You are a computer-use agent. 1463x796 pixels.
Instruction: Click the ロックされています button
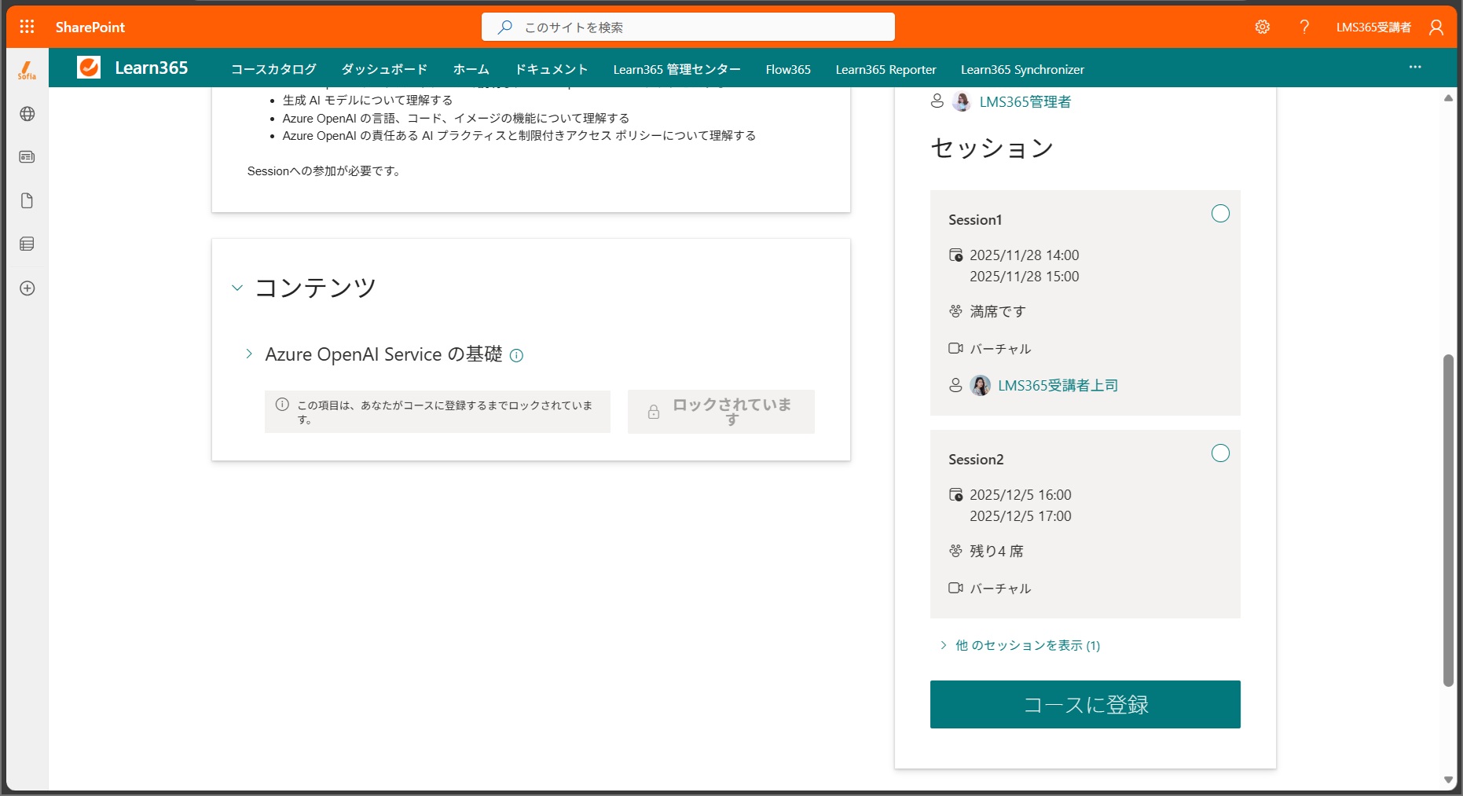[721, 412]
